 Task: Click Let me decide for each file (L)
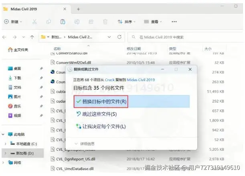pos(101,127)
